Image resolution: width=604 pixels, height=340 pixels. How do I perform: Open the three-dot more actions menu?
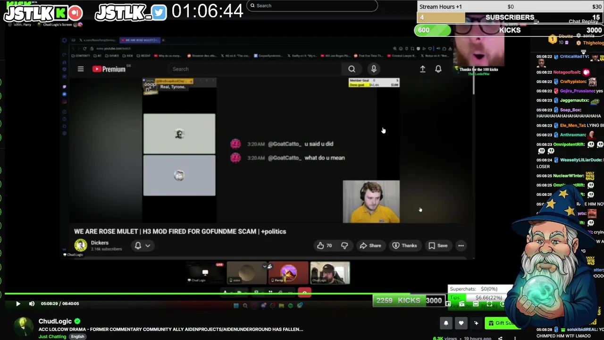(461, 246)
